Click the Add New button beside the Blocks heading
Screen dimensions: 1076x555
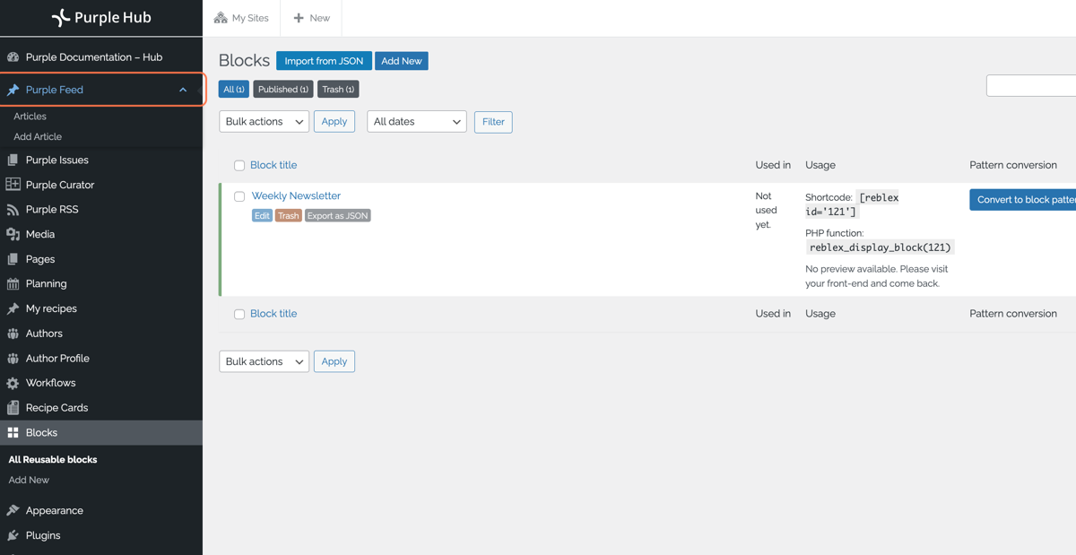click(401, 61)
